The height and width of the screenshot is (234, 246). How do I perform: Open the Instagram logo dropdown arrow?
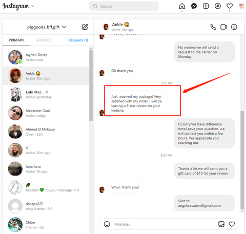click(33, 6)
